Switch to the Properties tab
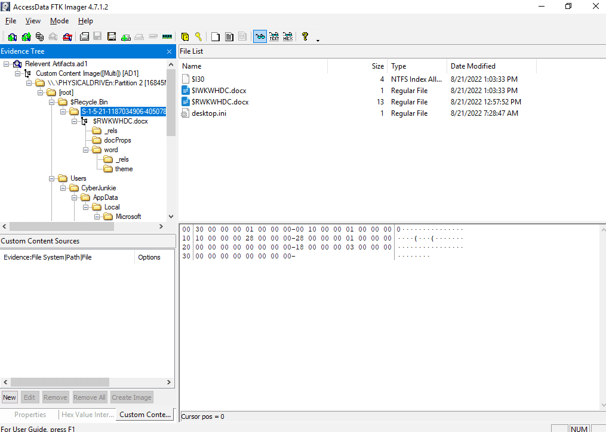Image resolution: width=606 pixels, height=432 pixels. pos(30,415)
